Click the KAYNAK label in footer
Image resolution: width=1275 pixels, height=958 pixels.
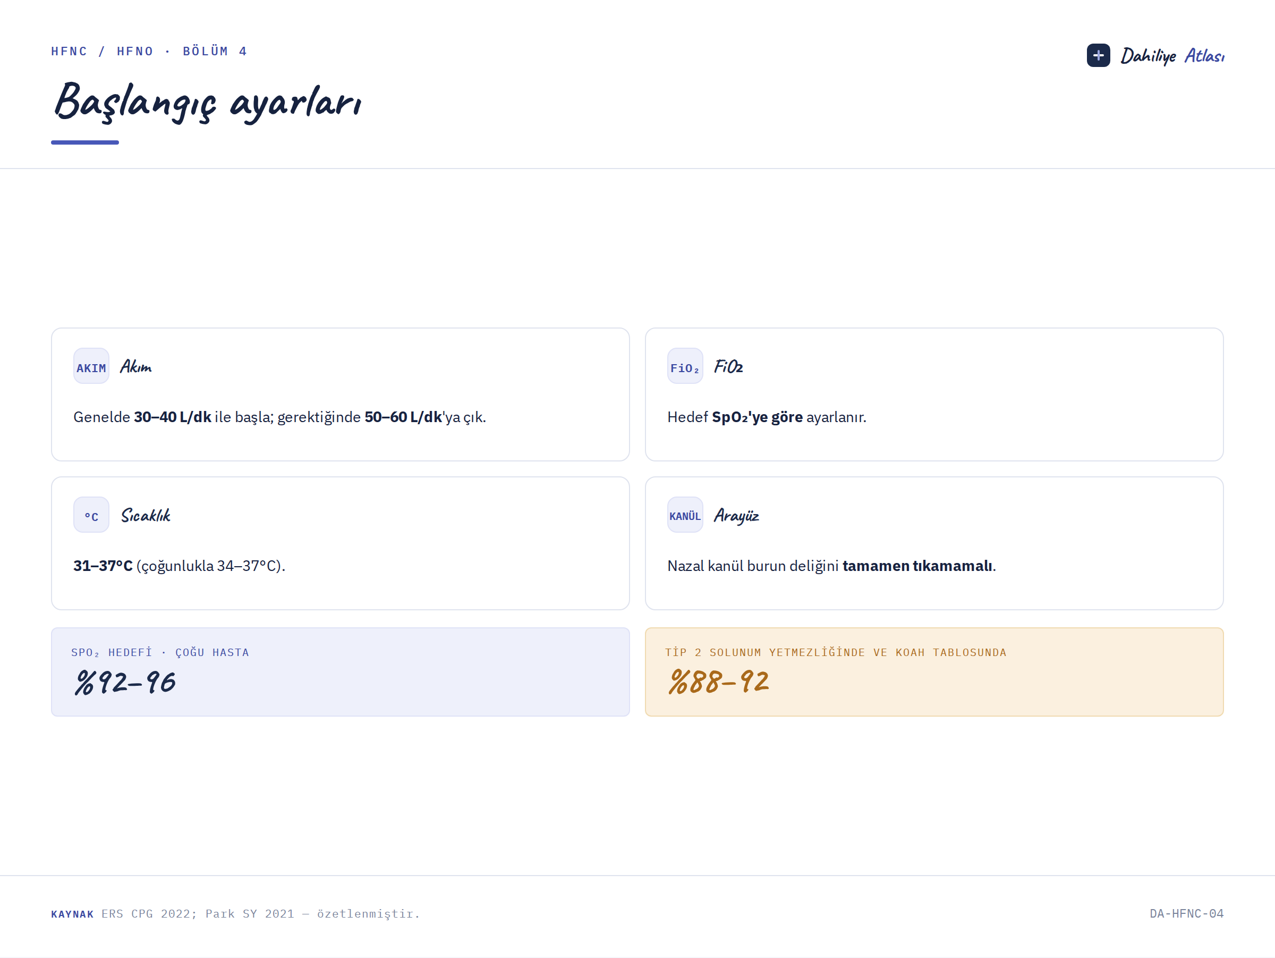pyautogui.click(x=72, y=914)
